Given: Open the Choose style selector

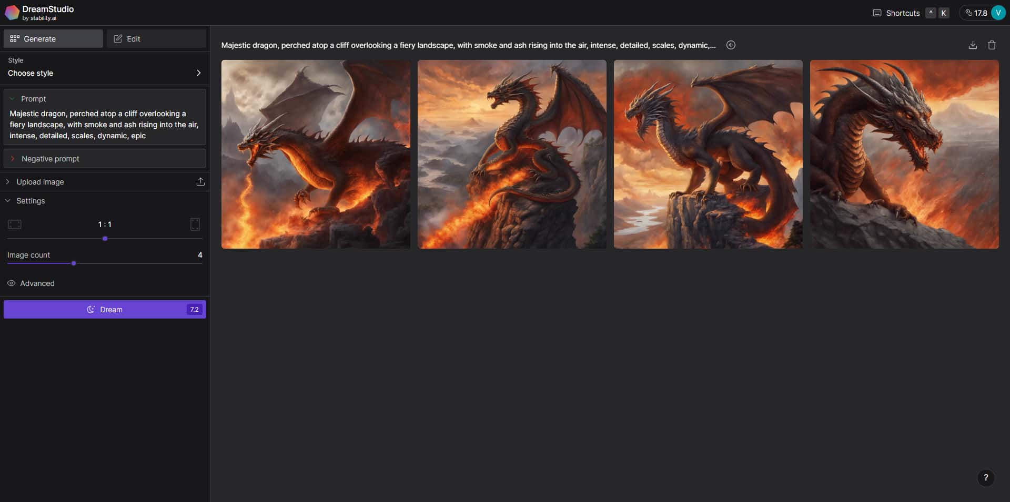Looking at the screenshot, I should 105,73.
